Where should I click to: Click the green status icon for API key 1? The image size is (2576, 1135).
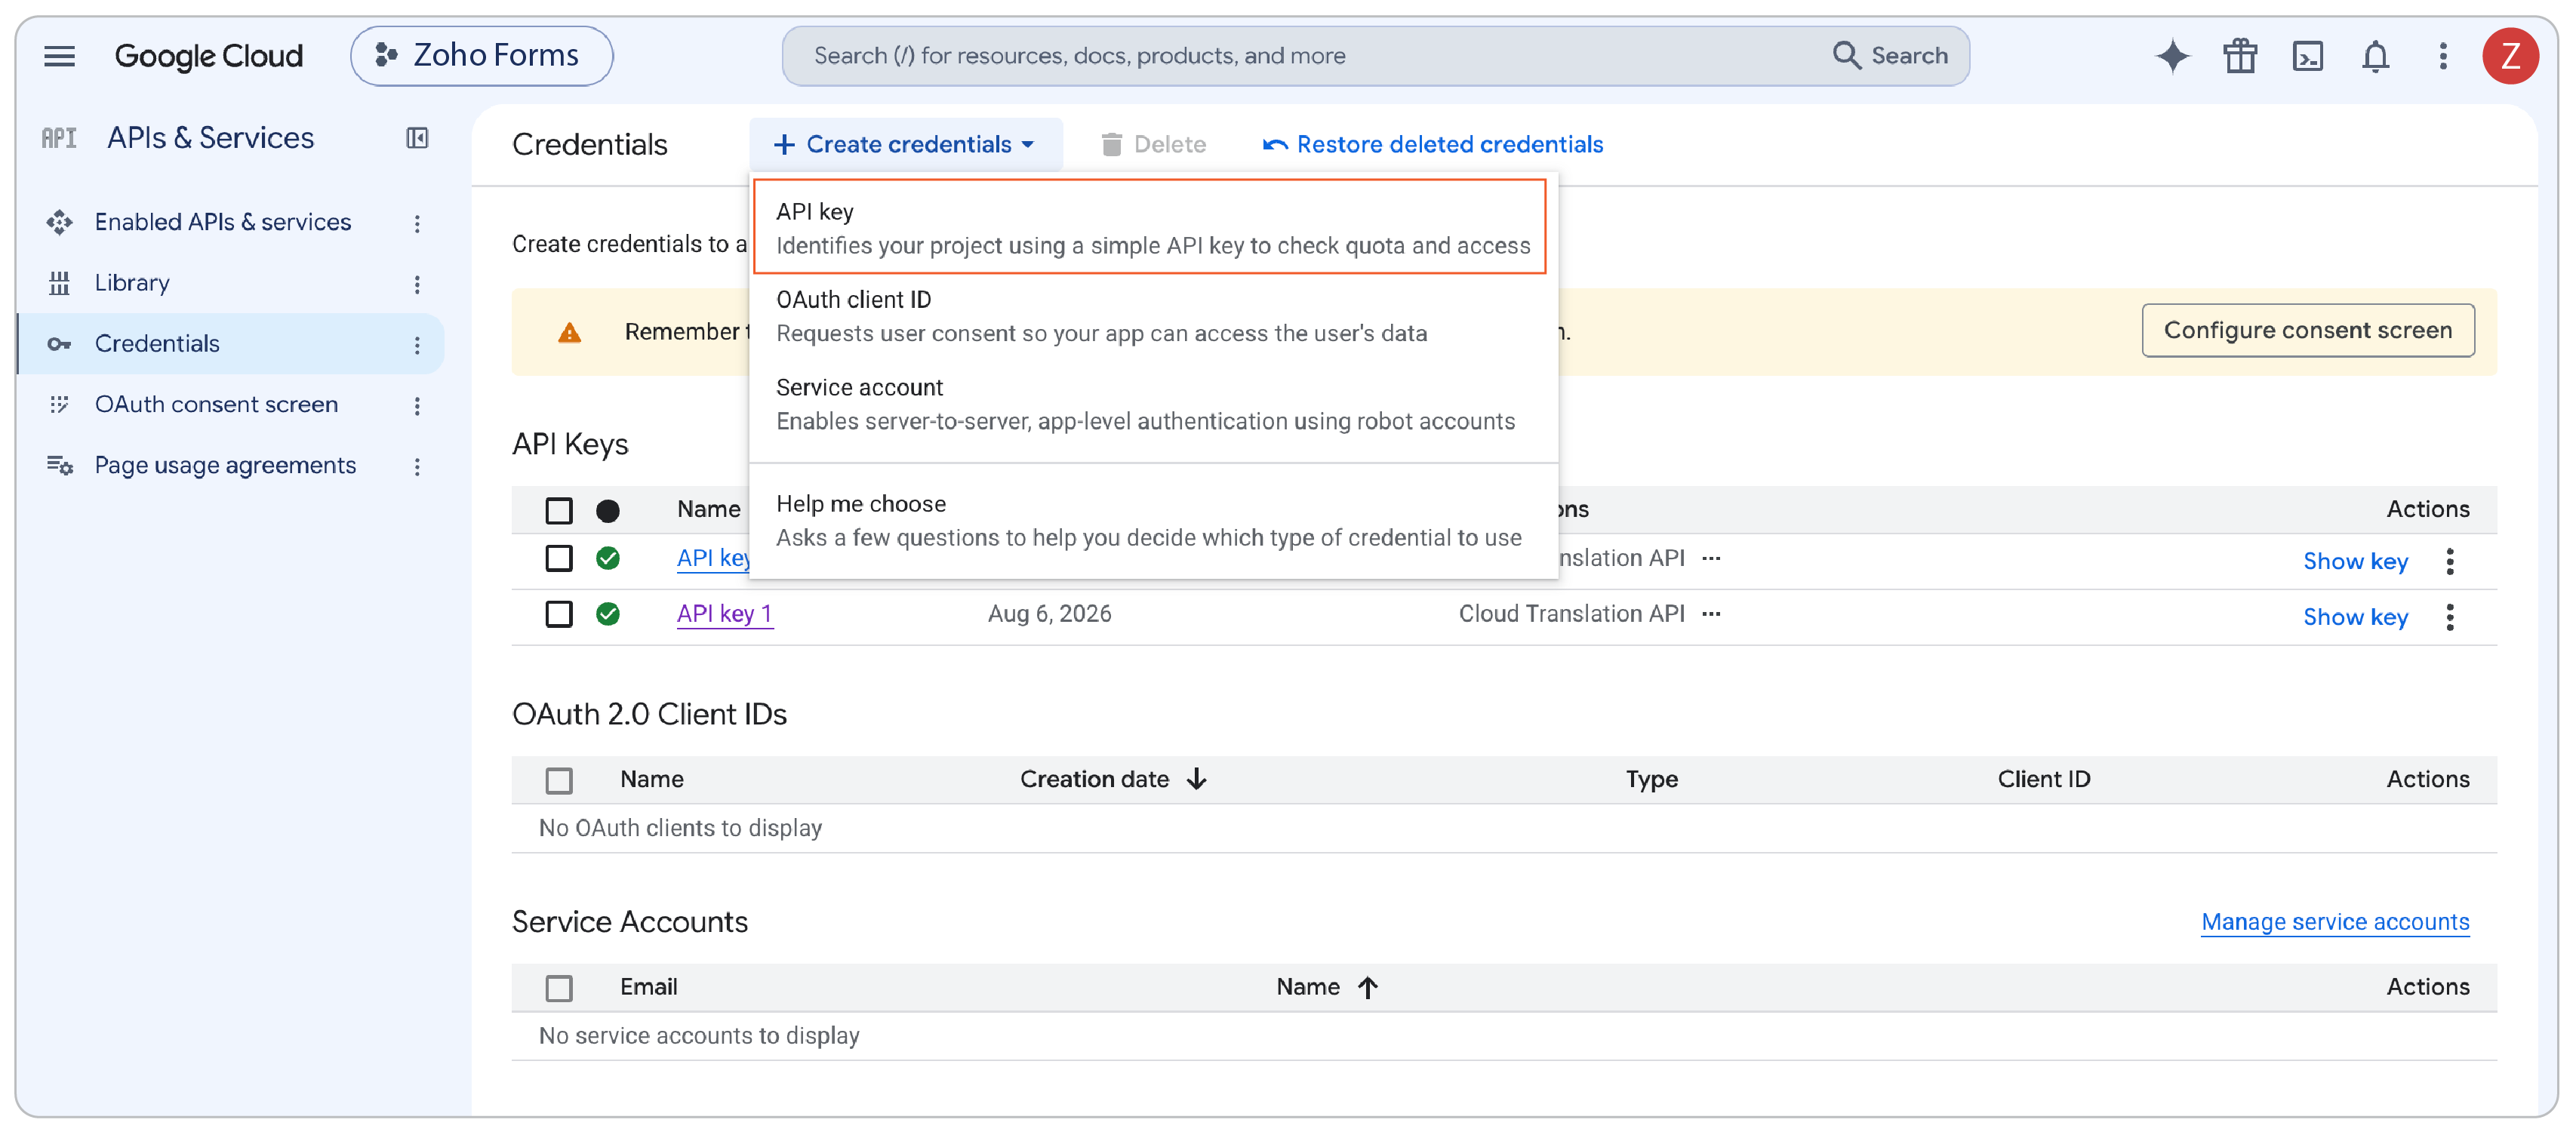pyautogui.click(x=608, y=614)
